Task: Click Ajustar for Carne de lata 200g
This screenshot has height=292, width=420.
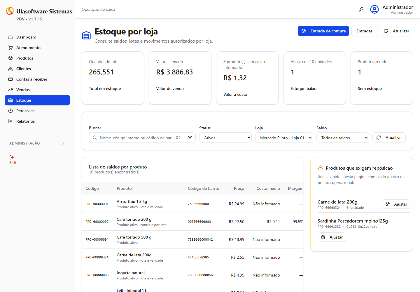Action: tap(396, 204)
